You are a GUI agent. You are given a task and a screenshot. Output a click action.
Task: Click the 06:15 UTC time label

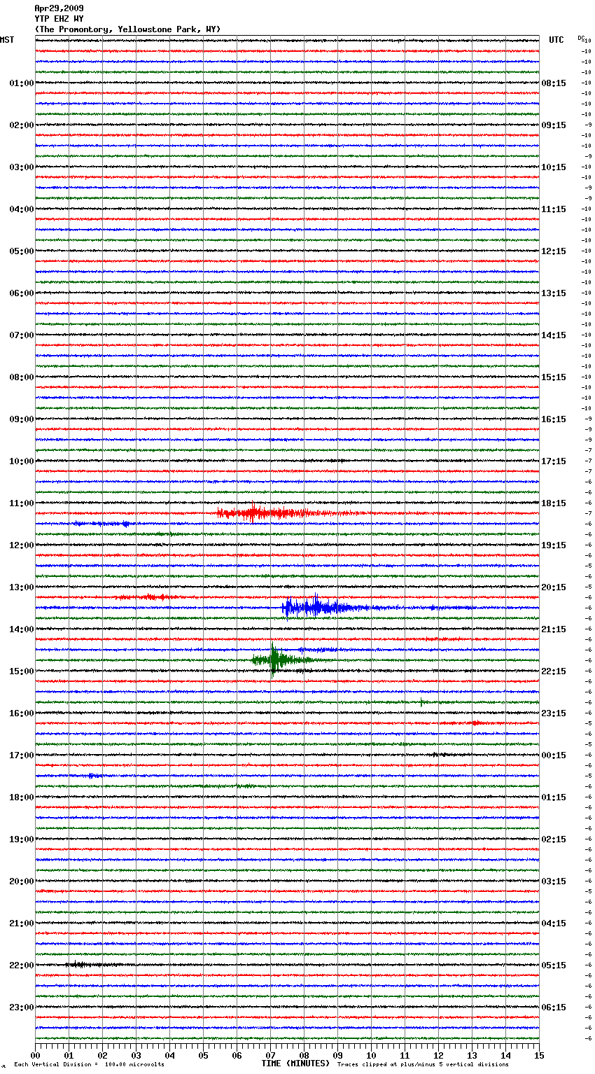click(x=554, y=1007)
